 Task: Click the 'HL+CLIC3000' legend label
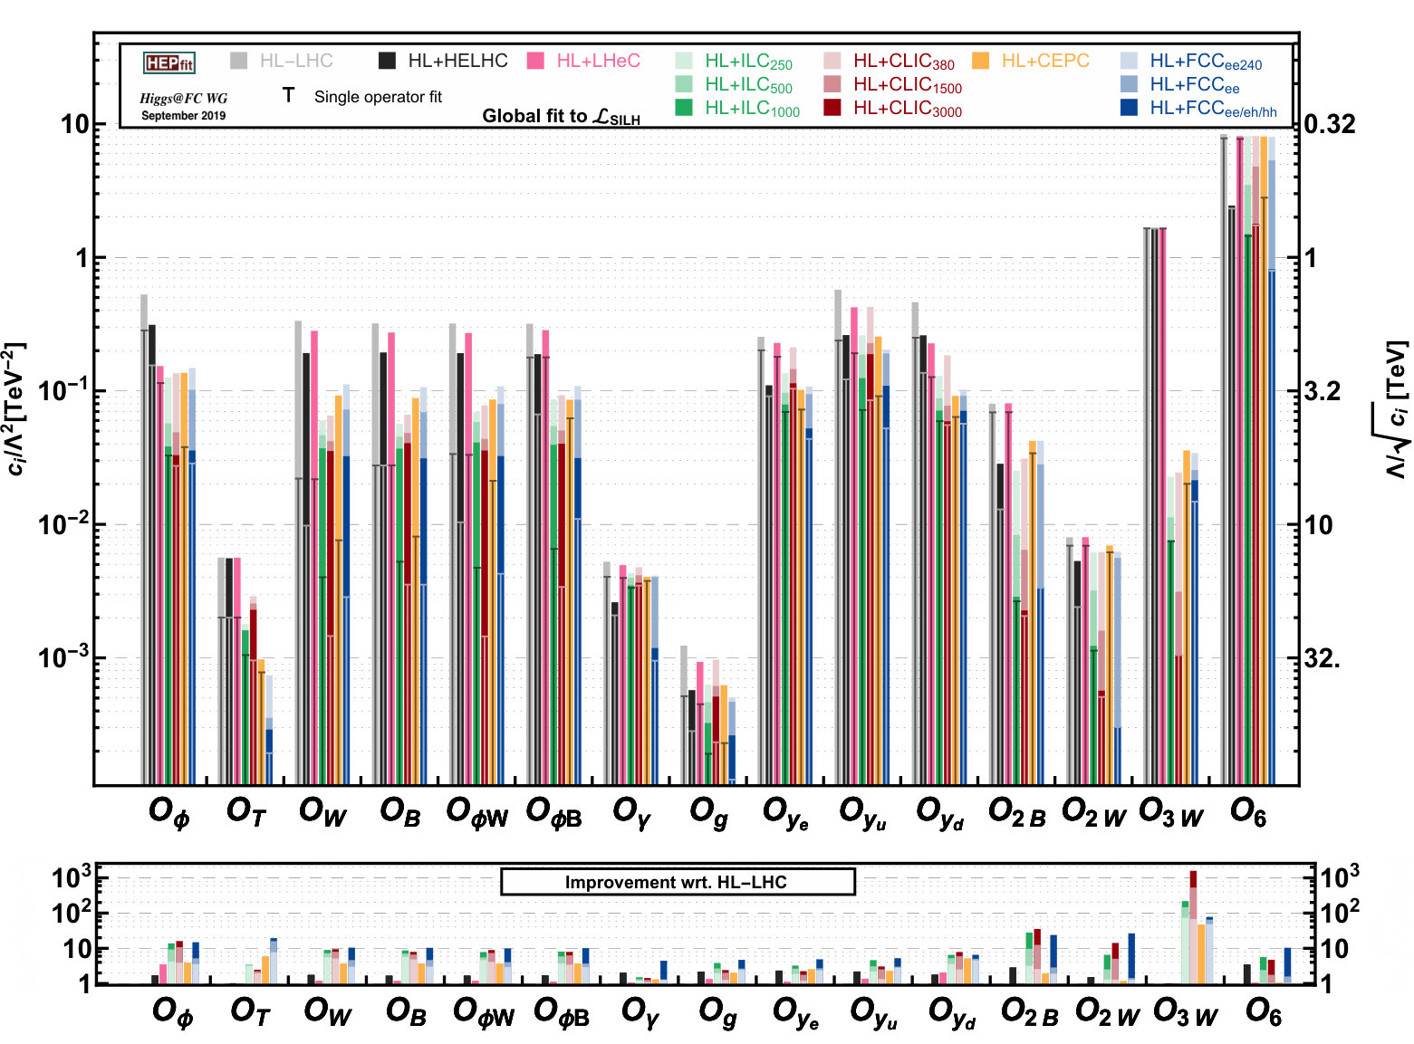coord(907,109)
